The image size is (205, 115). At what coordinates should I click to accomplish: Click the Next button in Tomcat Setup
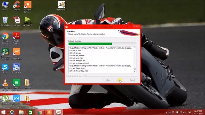tap(119, 80)
